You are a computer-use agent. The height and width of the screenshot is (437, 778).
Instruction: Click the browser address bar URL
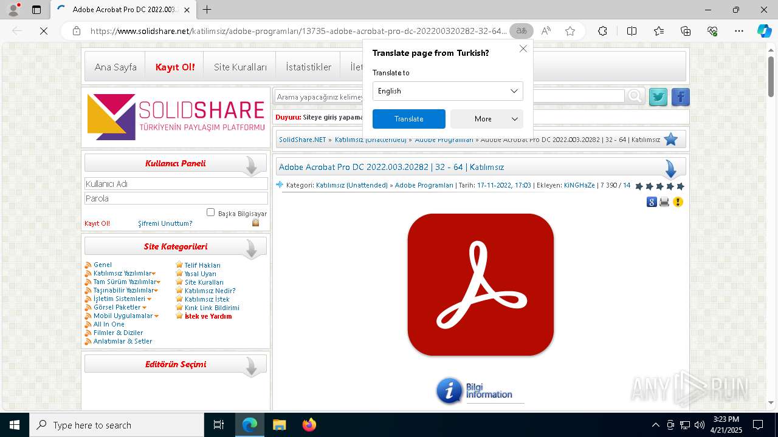(298, 31)
